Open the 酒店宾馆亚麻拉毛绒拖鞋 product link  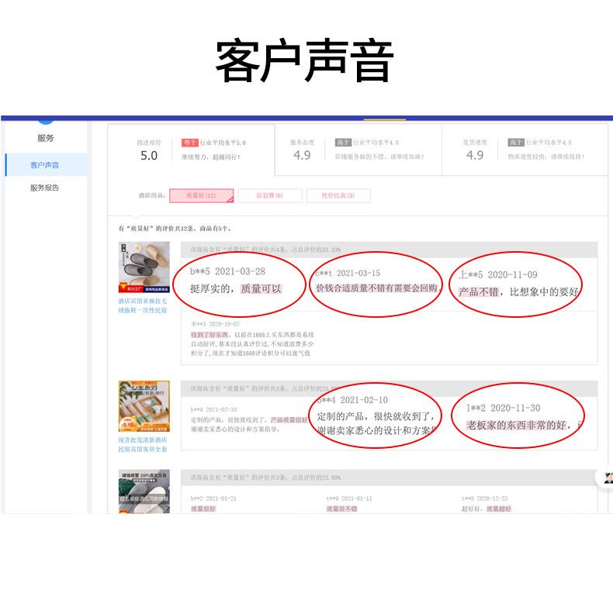pos(144,305)
